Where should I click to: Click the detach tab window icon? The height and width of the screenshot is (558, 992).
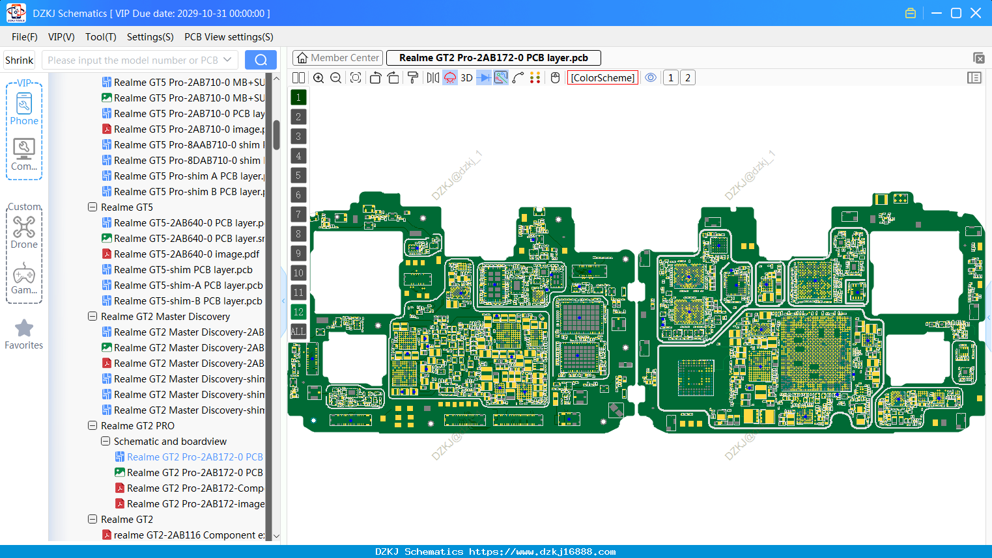click(x=978, y=59)
